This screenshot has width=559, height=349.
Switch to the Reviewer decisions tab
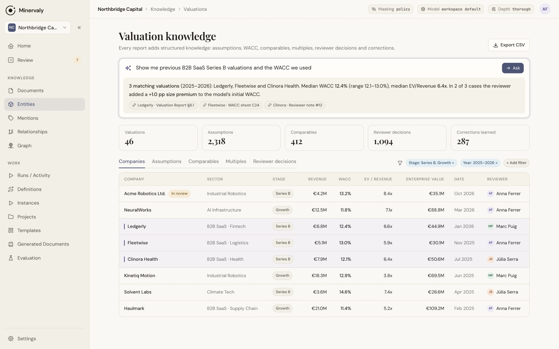click(274, 162)
